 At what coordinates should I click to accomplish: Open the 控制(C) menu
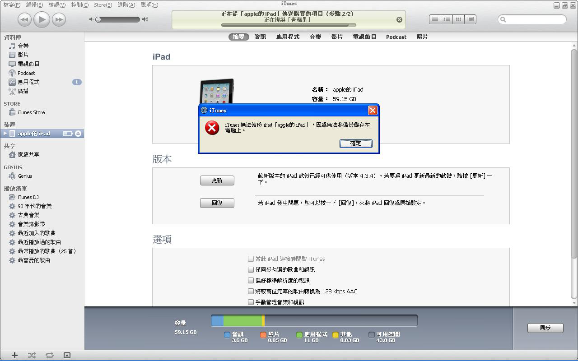click(79, 5)
